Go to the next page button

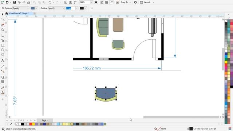tap(27, 120)
